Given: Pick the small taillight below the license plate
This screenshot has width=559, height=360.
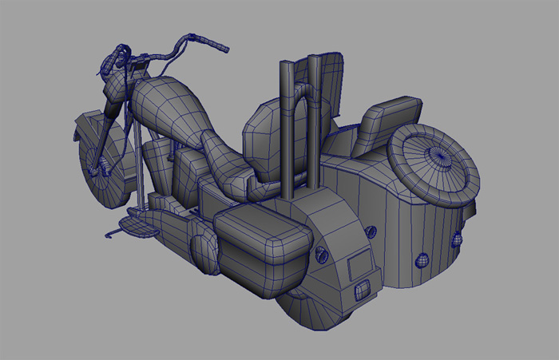Looking at the screenshot, I should pyautogui.click(x=361, y=291).
